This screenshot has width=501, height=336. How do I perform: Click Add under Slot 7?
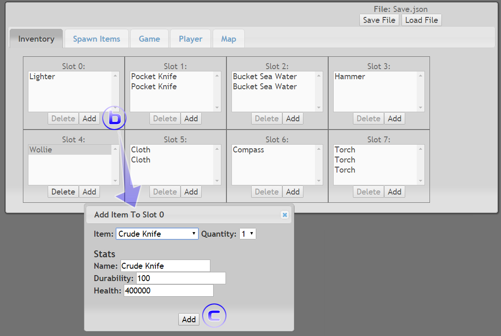[394, 192]
